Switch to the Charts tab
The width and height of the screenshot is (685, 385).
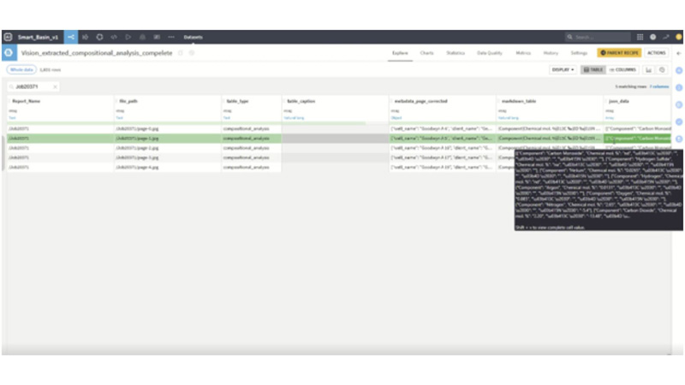pyautogui.click(x=426, y=53)
